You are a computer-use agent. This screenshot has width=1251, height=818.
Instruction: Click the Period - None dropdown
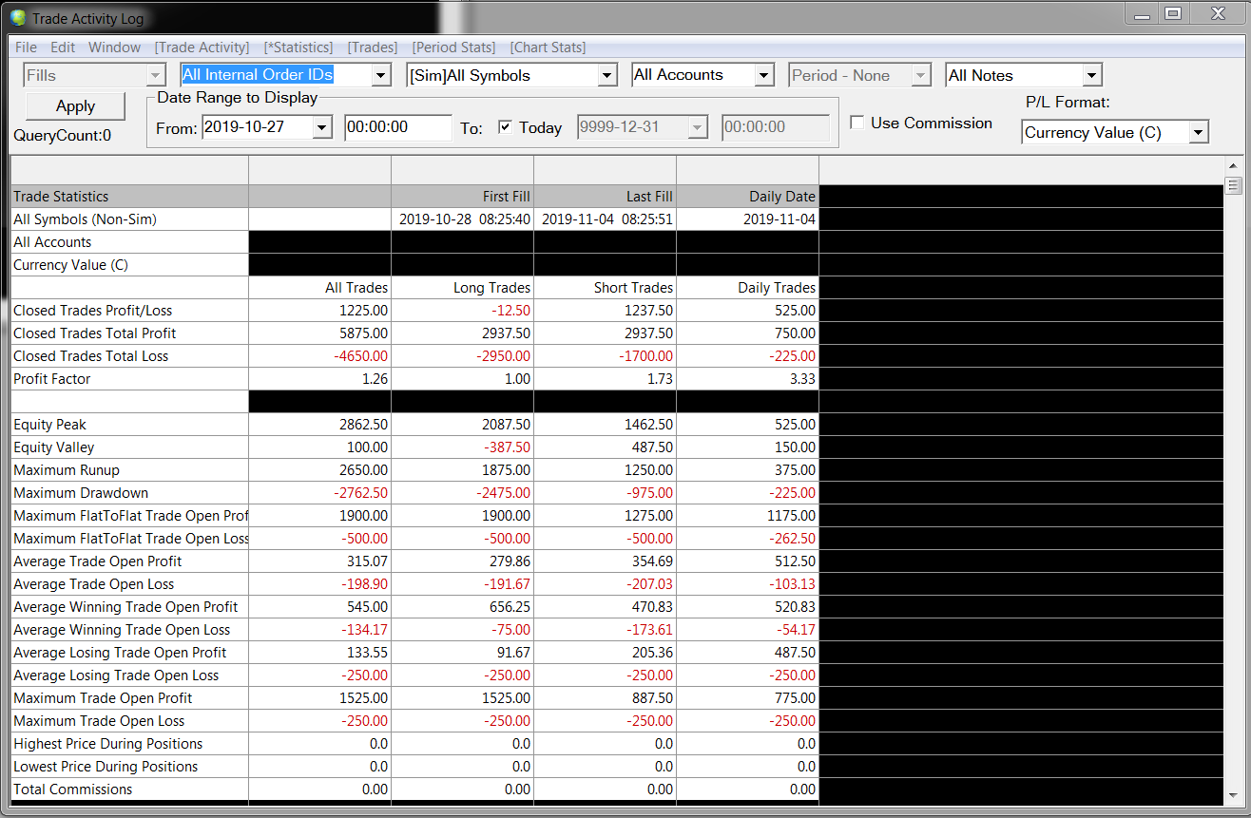[x=859, y=75]
